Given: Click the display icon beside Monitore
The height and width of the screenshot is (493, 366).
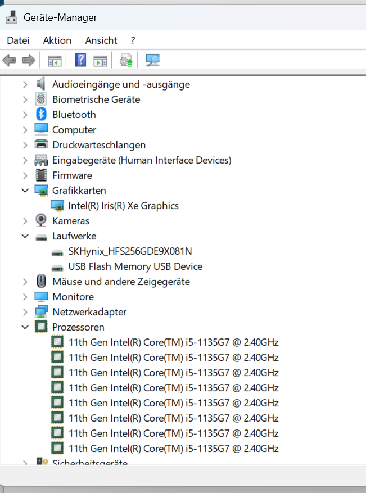Looking at the screenshot, I should [41, 296].
